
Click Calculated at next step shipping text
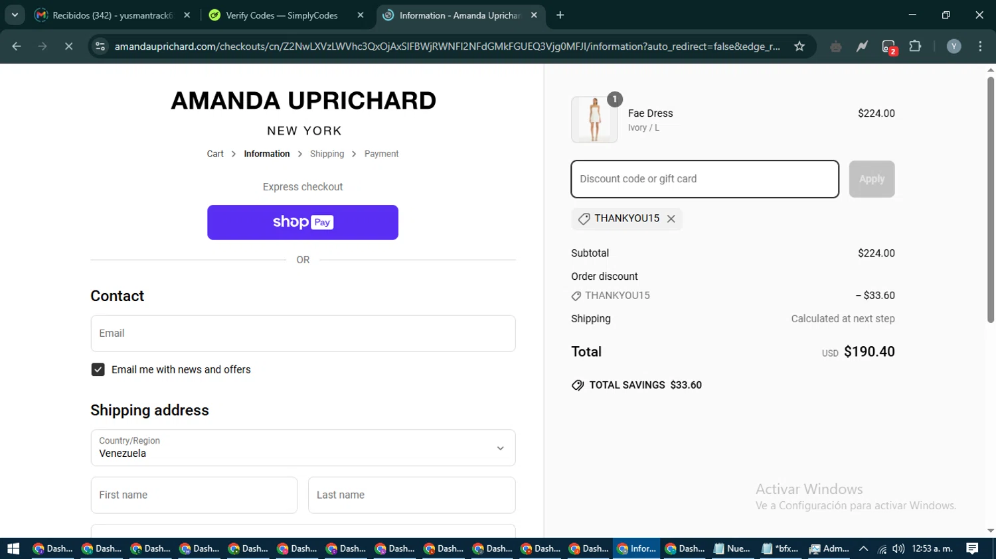[x=843, y=319]
